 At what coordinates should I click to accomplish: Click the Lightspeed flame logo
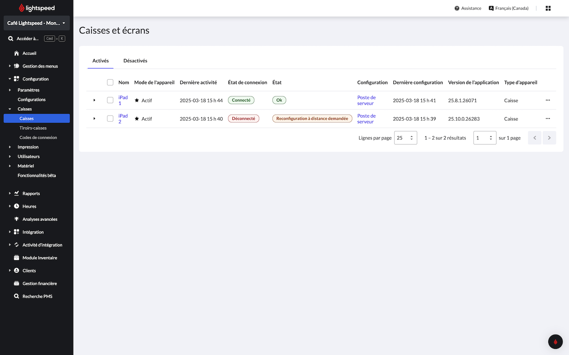click(22, 8)
